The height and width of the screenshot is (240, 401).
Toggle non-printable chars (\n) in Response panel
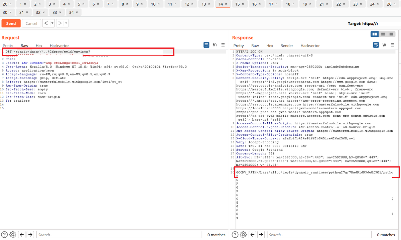384,45
